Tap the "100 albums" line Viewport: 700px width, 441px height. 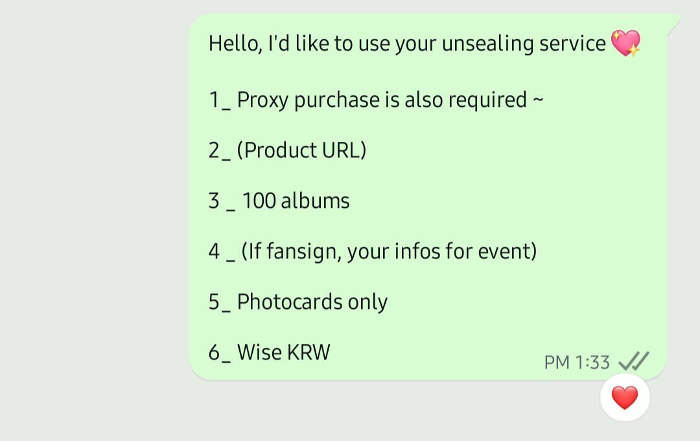pyautogui.click(x=296, y=201)
